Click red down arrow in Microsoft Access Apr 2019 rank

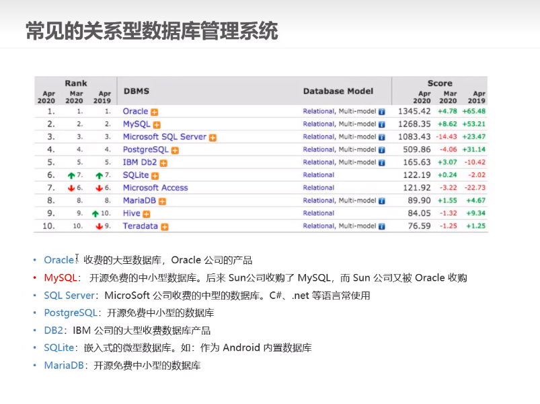(99, 189)
